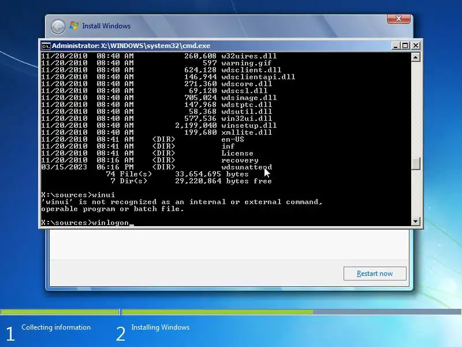Click the 03/15/2023 date entry
The width and height of the screenshot is (462, 347).
coord(64,167)
